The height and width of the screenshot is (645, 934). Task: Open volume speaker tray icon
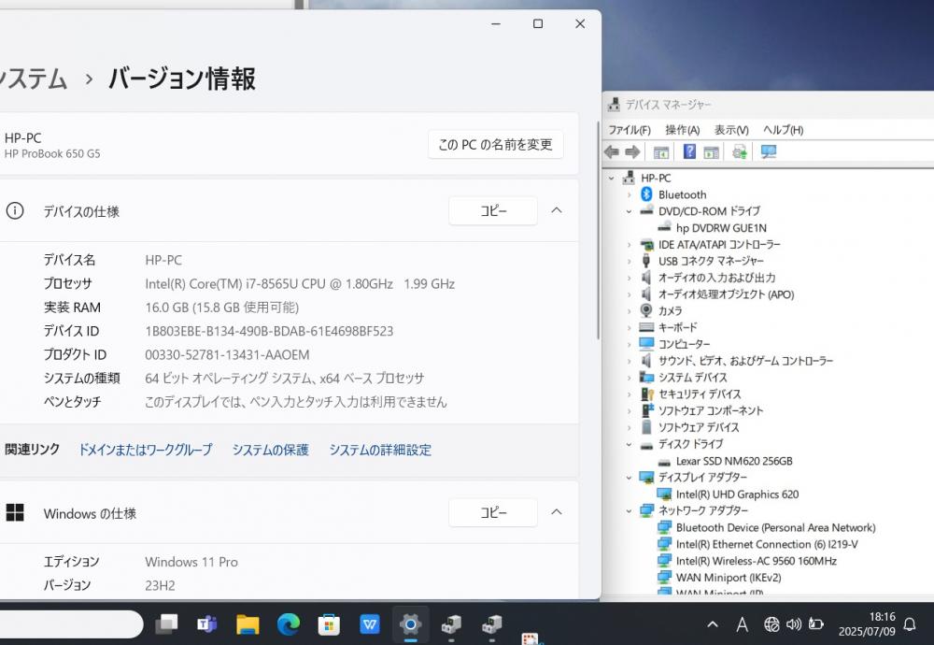point(793,624)
